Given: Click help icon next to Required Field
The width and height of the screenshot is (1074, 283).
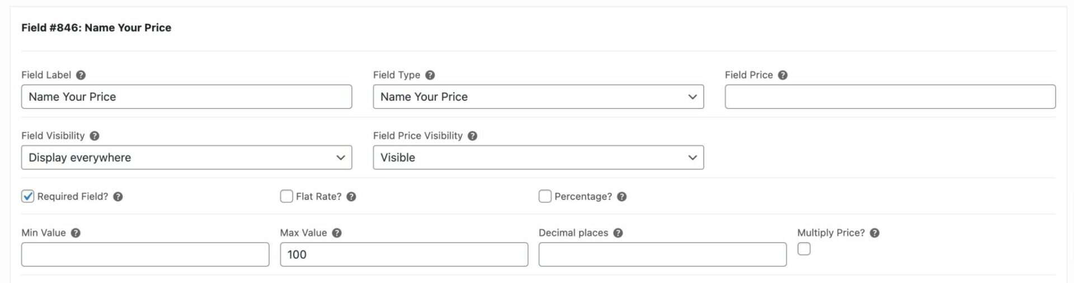Looking at the screenshot, I should [118, 197].
